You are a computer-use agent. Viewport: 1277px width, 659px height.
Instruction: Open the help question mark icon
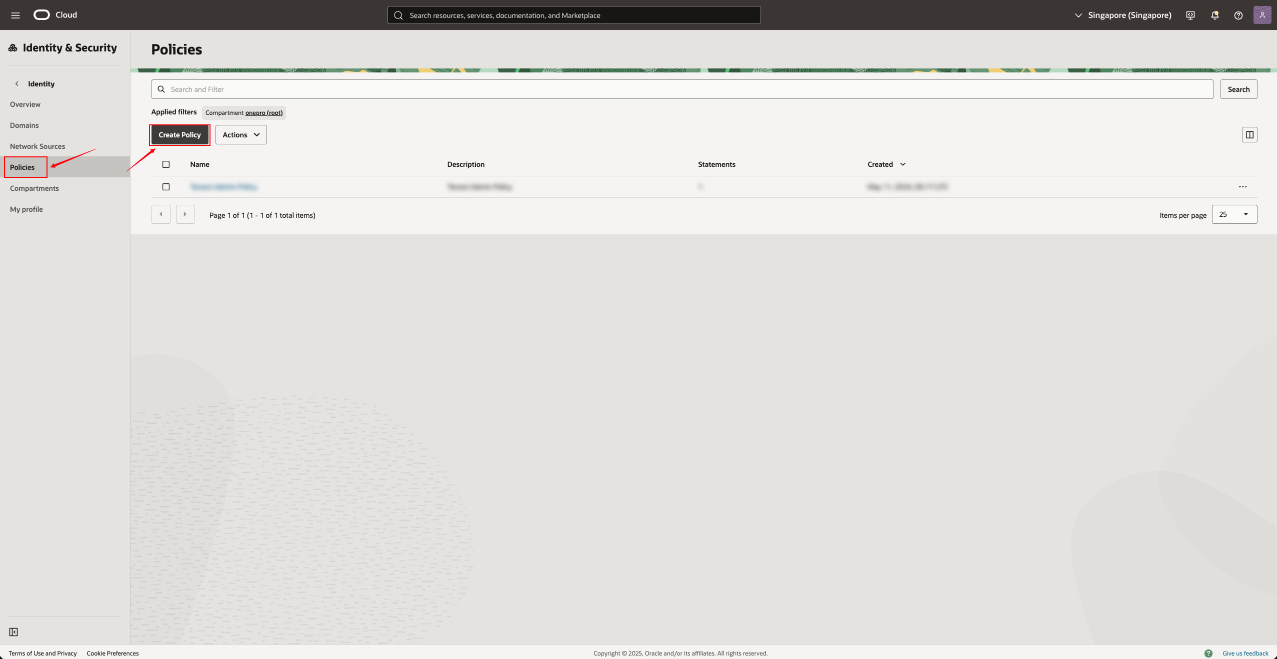pos(1238,15)
